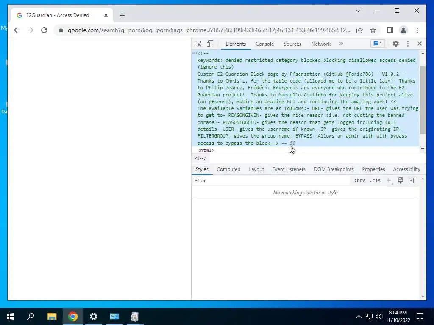Click the google.com address bar

209,30
